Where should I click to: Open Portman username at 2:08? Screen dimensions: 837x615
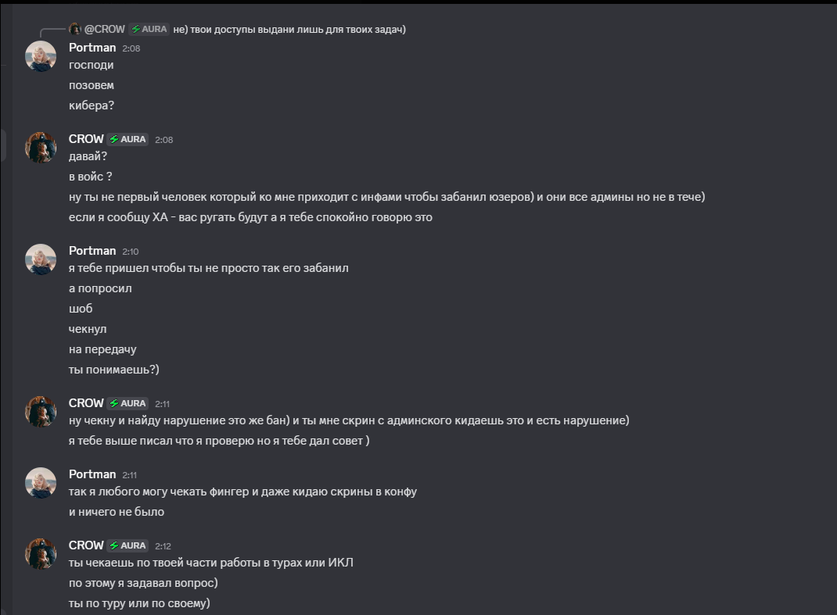92,48
